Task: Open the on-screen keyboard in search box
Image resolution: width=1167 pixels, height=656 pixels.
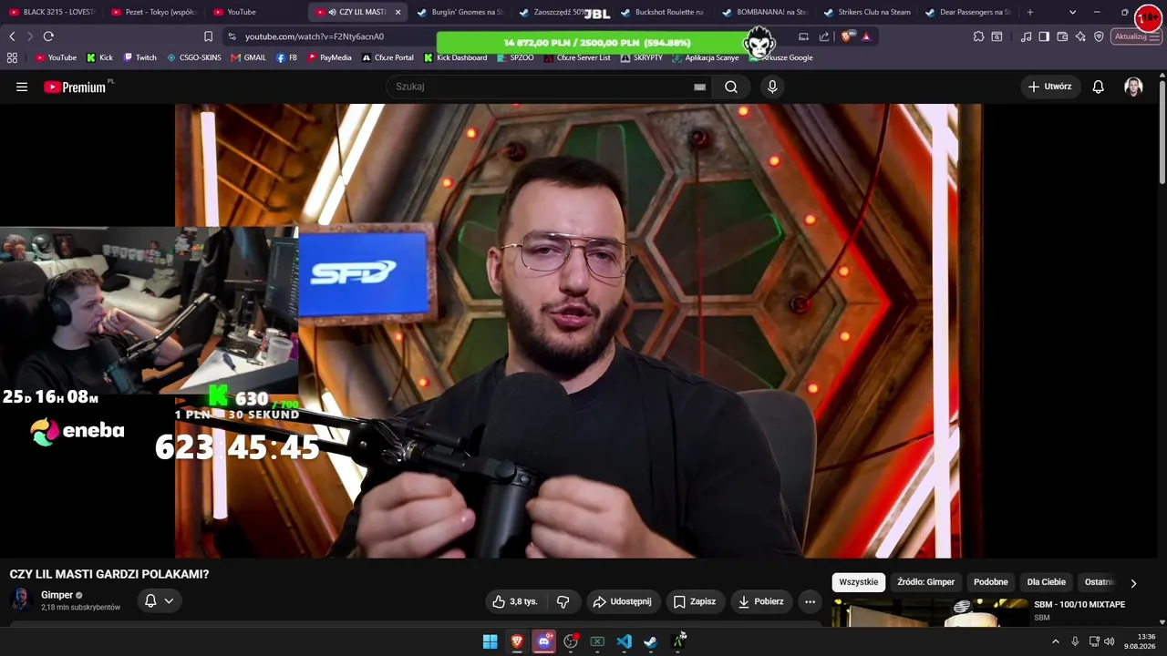Action: tap(699, 87)
